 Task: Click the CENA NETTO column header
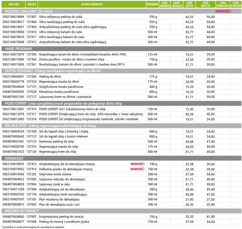point(189,4)
